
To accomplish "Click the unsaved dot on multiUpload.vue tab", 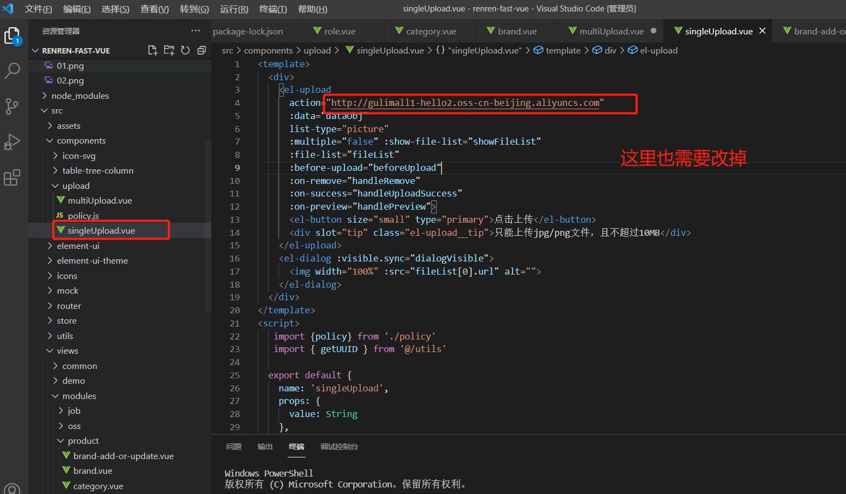I will (x=653, y=31).
